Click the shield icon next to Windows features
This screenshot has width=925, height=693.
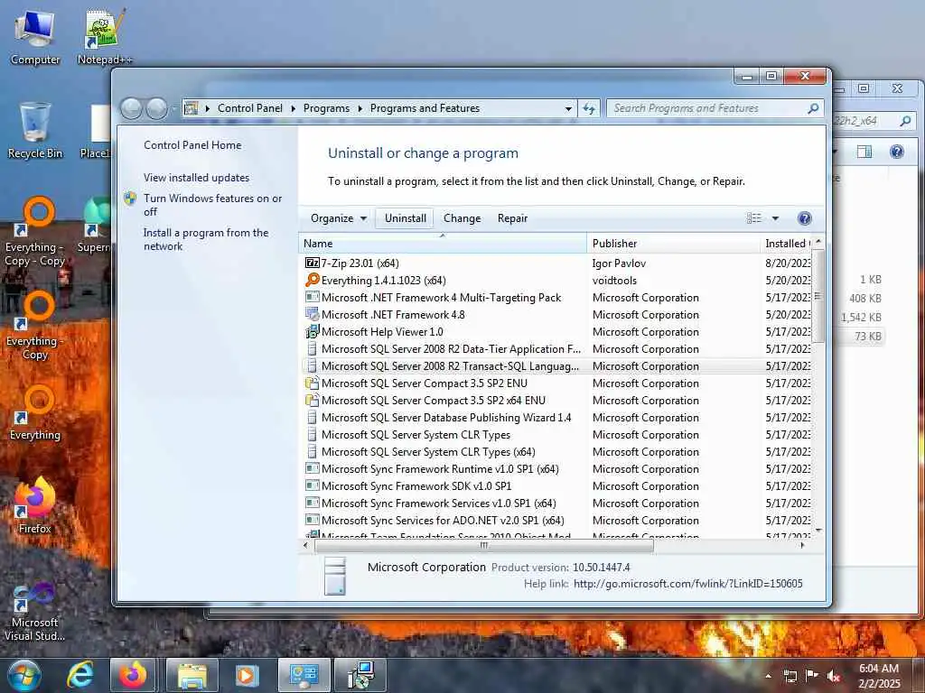[x=130, y=199]
